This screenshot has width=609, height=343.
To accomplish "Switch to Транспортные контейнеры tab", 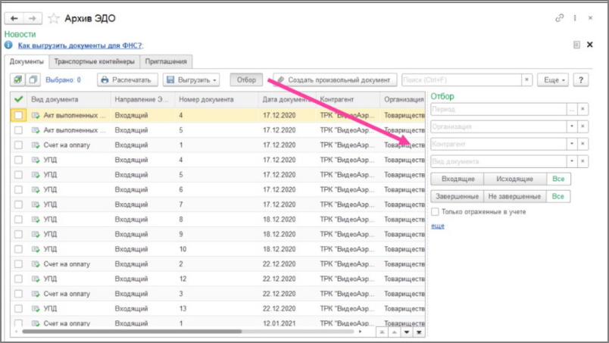I will (95, 61).
